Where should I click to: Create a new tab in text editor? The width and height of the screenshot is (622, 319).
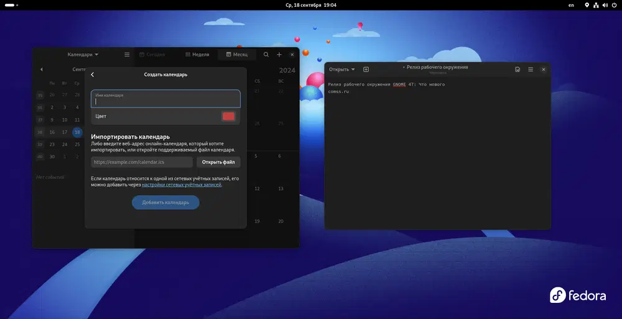(366, 70)
